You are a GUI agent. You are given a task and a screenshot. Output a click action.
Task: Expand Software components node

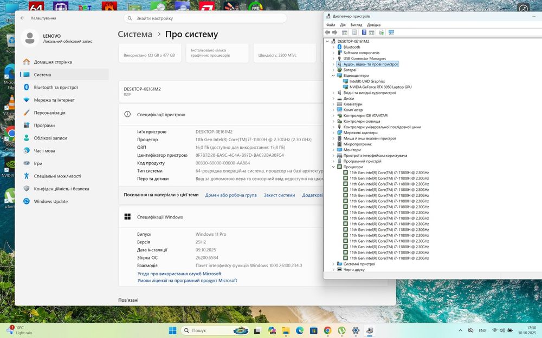[x=333, y=53]
